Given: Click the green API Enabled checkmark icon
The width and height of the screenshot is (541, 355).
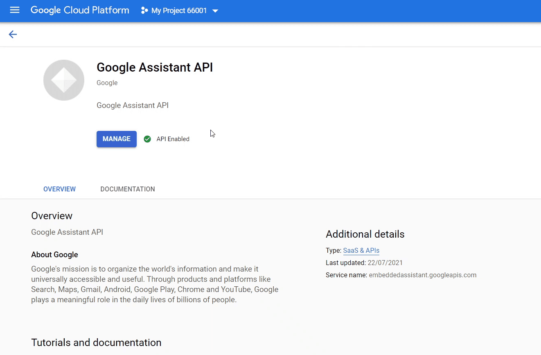Looking at the screenshot, I should pos(147,139).
